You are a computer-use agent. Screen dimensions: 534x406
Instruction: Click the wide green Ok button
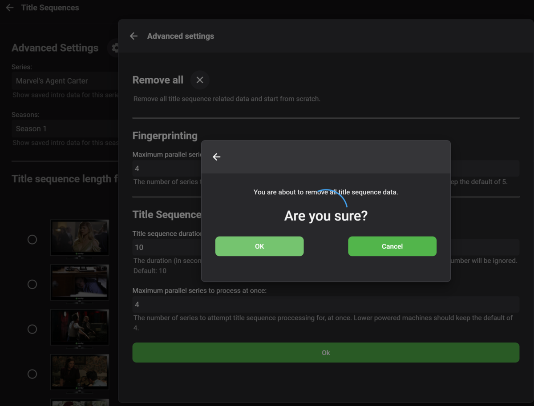326,353
